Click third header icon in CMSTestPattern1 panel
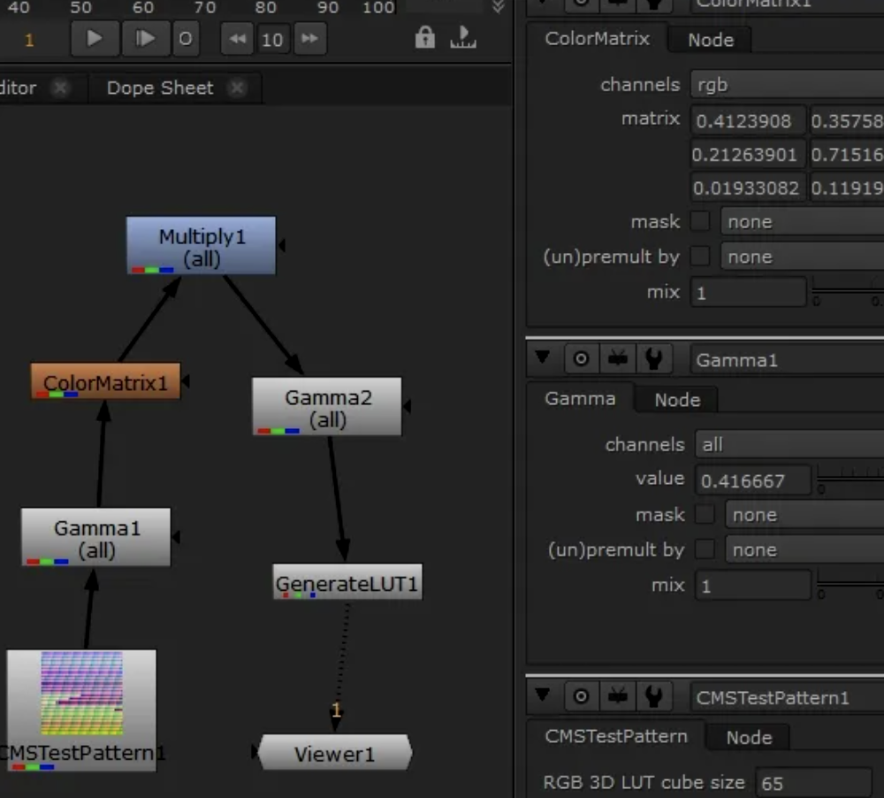The width and height of the screenshot is (884, 798). tap(617, 696)
